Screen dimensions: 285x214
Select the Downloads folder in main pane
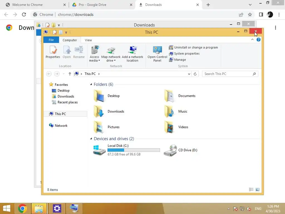[109, 111]
